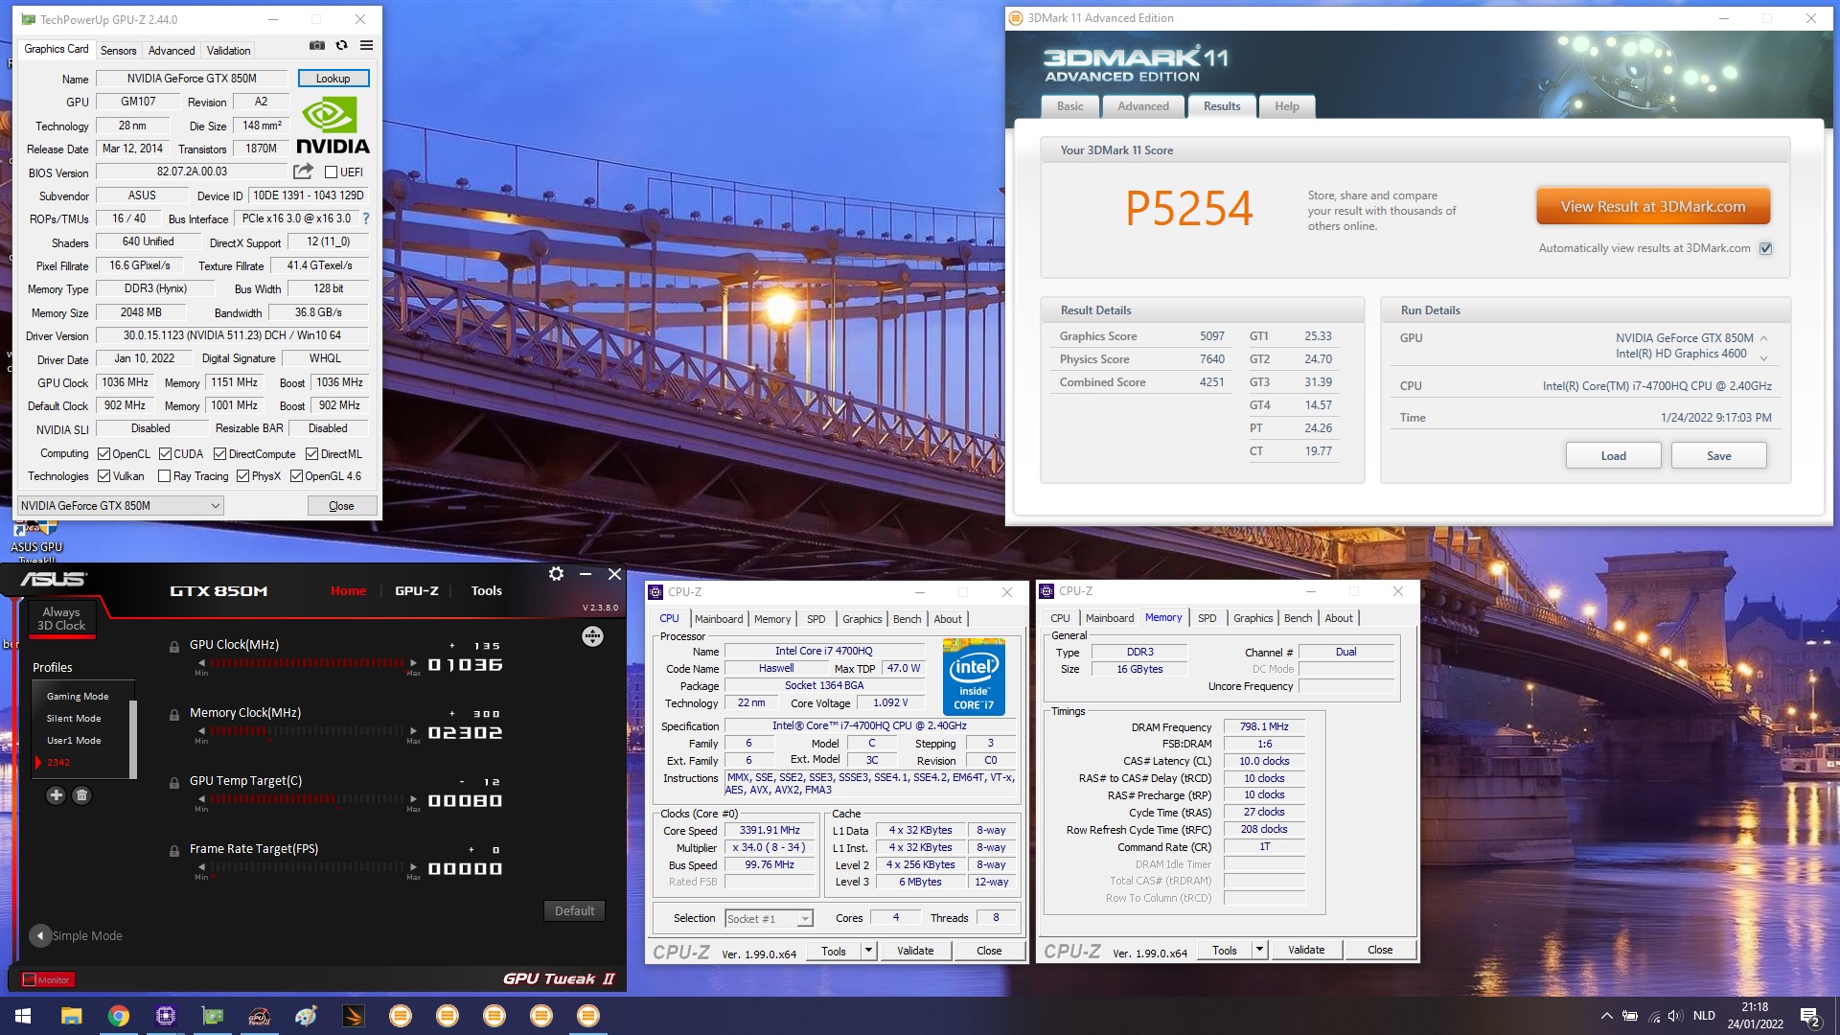1840x1035 pixels.
Task: Enable the Ray Tracing checkbox
Action: [164, 476]
